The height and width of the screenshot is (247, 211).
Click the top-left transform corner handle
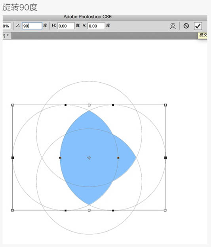click(13, 105)
